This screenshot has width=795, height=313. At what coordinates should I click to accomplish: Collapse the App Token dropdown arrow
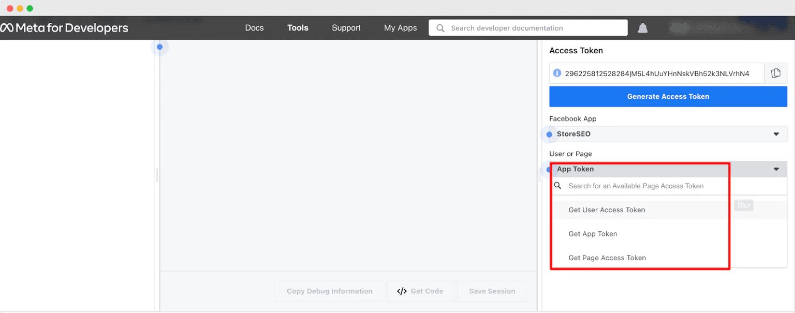pos(776,169)
